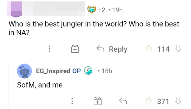Click the 18h timestamp on the reply
The image size is (191, 109).
pos(107,71)
